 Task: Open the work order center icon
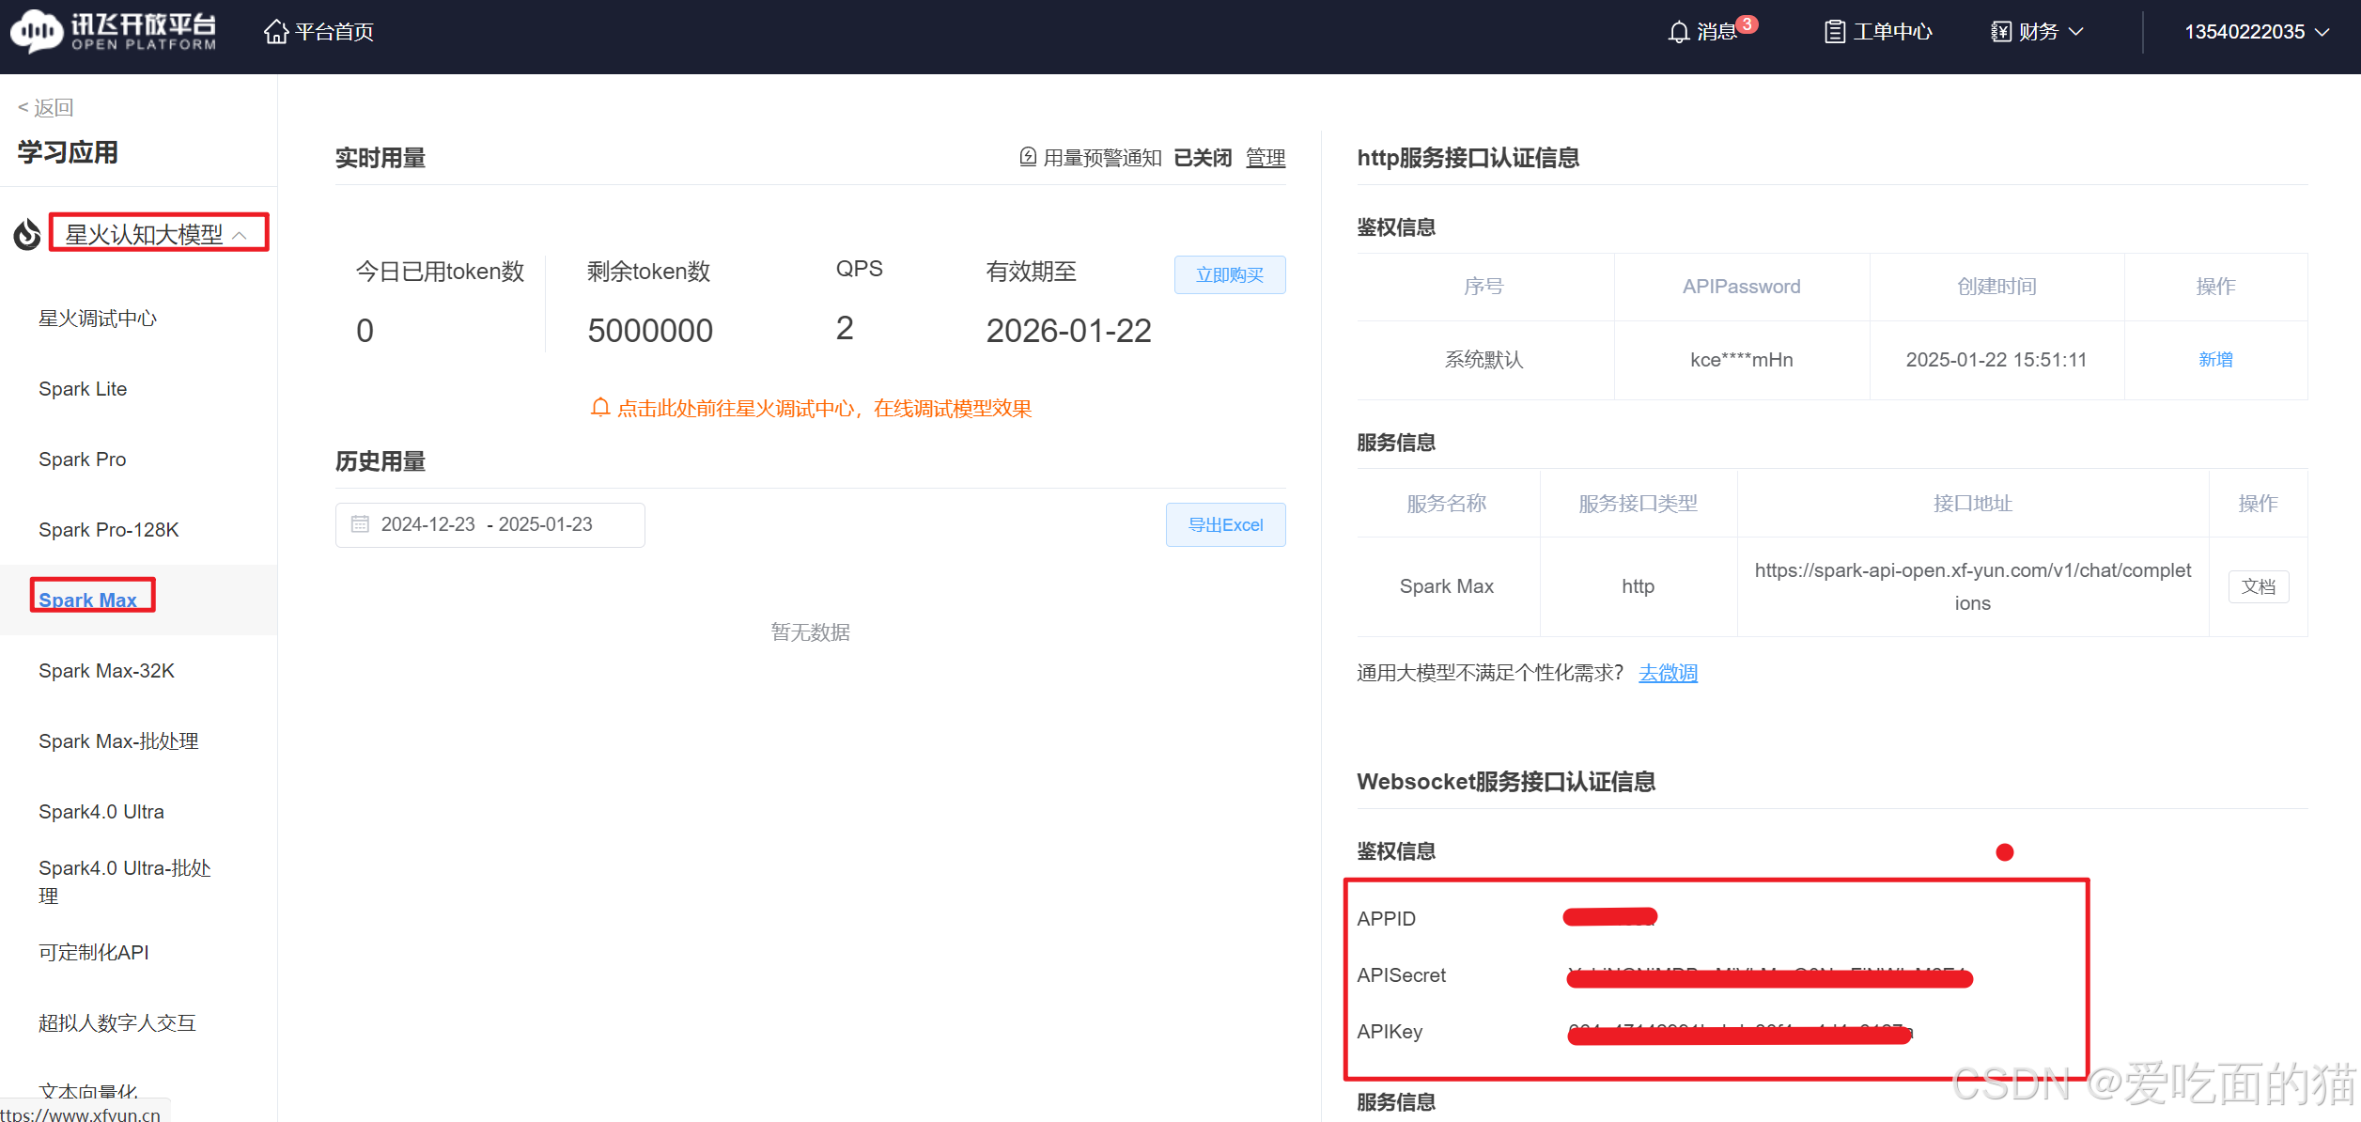(x=1834, y=32)
